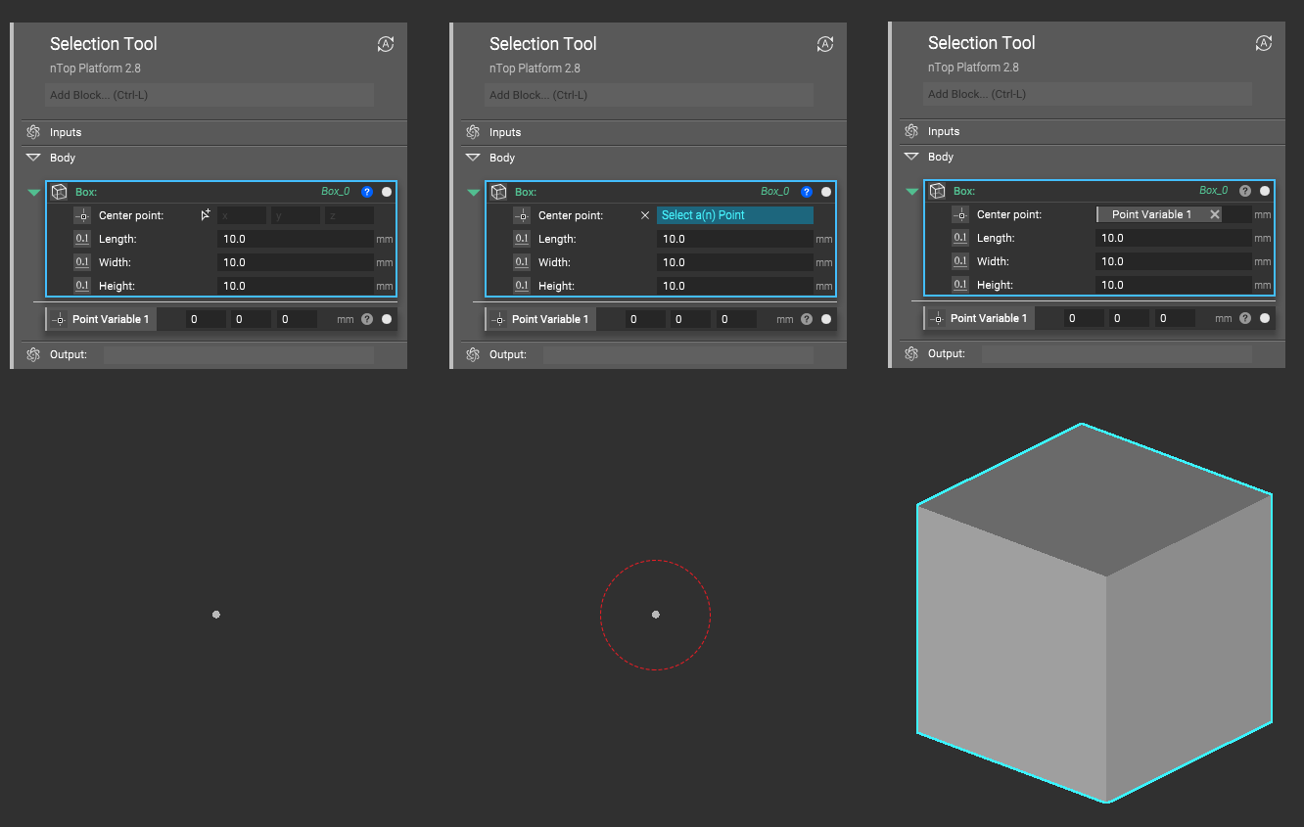This screenshot has width=1304, height=827.
Task: Click the pick-point cursor icon beside the x field
Action: pos(206,214)
